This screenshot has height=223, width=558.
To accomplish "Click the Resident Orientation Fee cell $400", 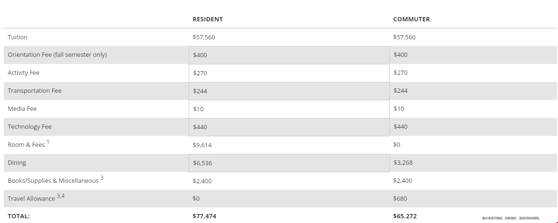I will point(289,55).
